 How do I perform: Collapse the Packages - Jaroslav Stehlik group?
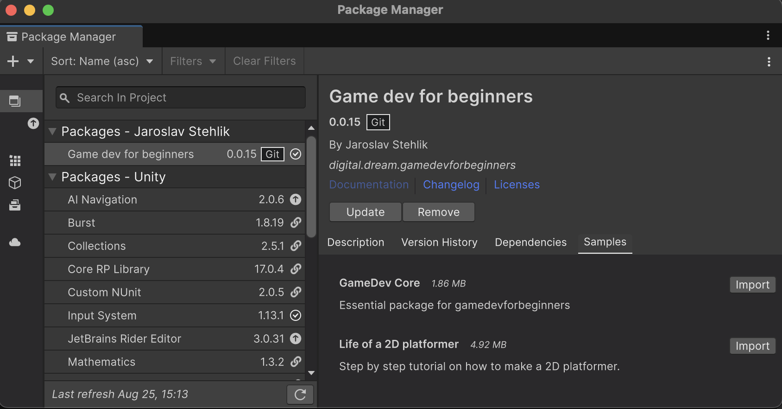tap(52, 132)
